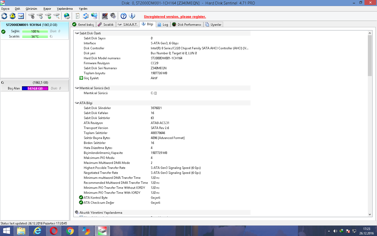This screenshot has height=236, width=377.
Task: Click the Akustik Yönetimi Yapılandırma section header
Action: [x=162, y=213]
